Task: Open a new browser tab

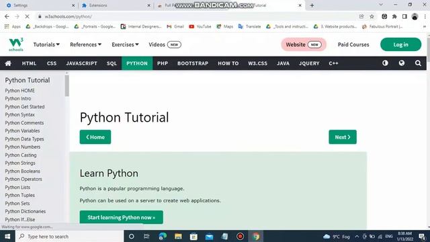Action: (312, 5)
